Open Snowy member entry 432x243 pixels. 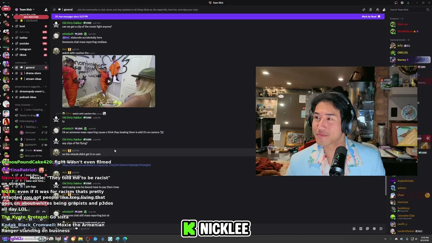pyautogui.click(x=410, y=60)
